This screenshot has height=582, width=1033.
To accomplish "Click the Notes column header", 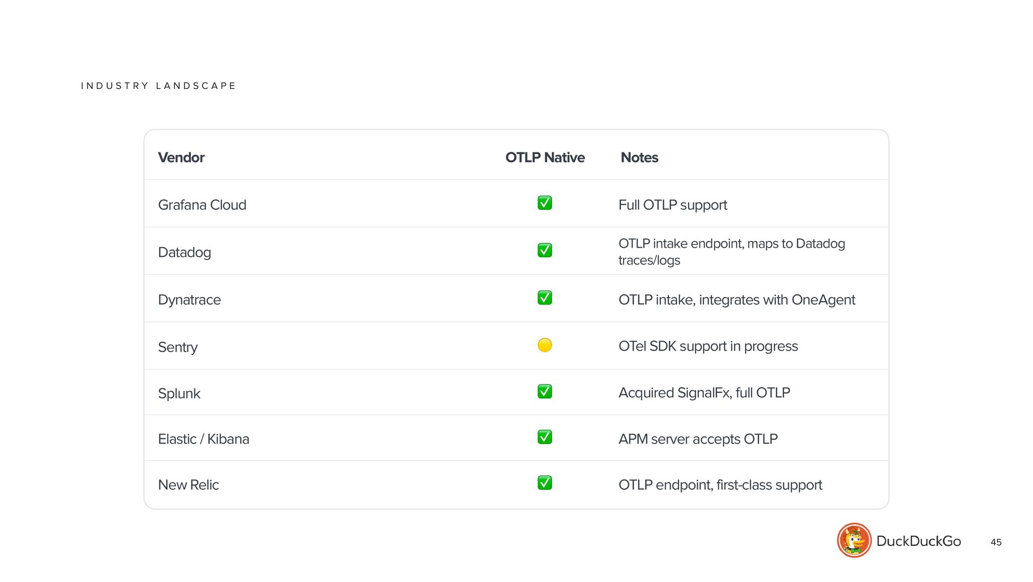I will pyautogui.click(x=639, y=158).
